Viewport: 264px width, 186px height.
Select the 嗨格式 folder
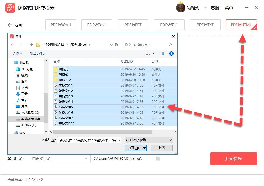click(115, 69)
